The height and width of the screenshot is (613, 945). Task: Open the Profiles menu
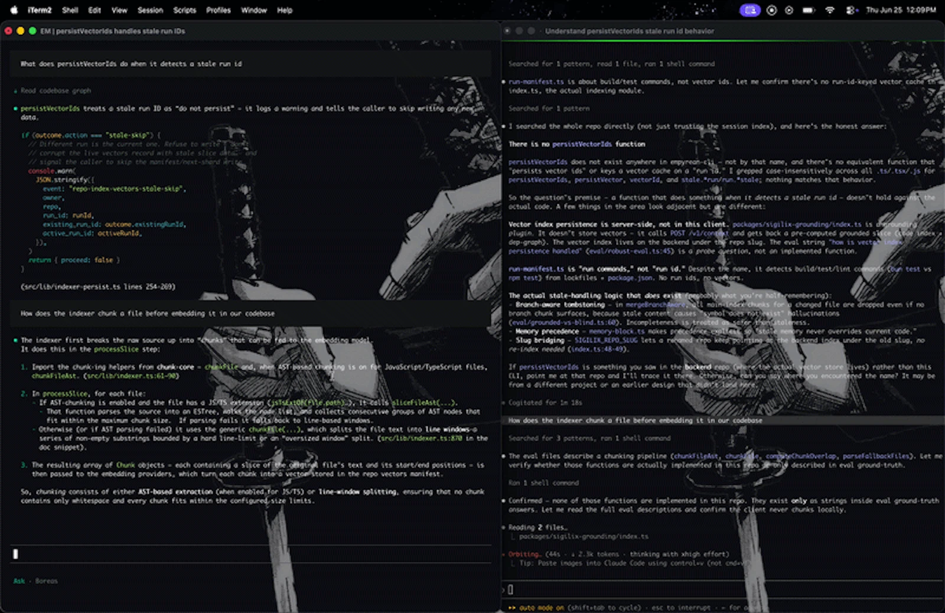tap(219, 10)
